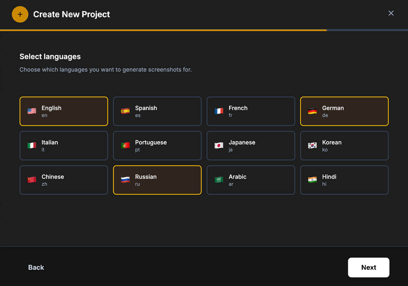Click the Saudi Arabia flag icon

(219, 180)
